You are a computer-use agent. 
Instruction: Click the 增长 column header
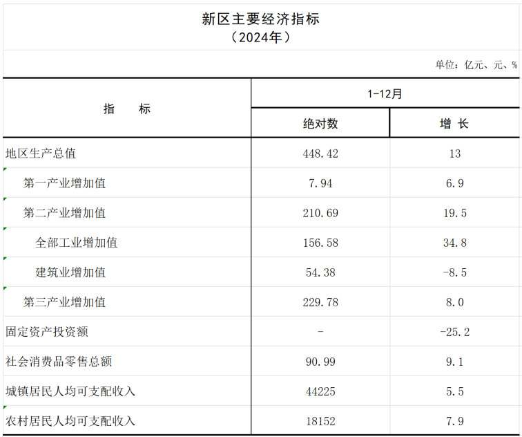click(454, 124)
